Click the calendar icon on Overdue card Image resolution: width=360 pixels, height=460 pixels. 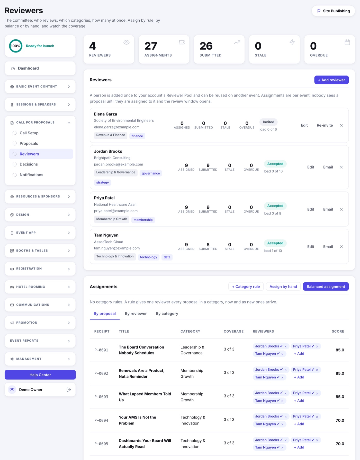tap(347, 42)
